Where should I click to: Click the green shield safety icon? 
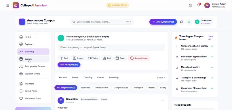[x=189, y=22]
